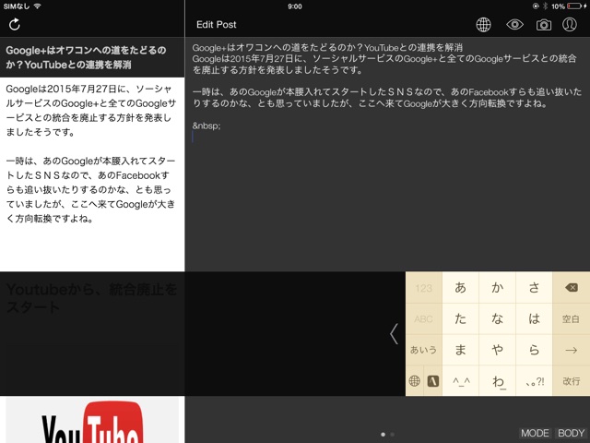This screenshot has height=443, width=590.
Task: Tap the Bluetooth icon in status bar
Action: coord(545,6)
